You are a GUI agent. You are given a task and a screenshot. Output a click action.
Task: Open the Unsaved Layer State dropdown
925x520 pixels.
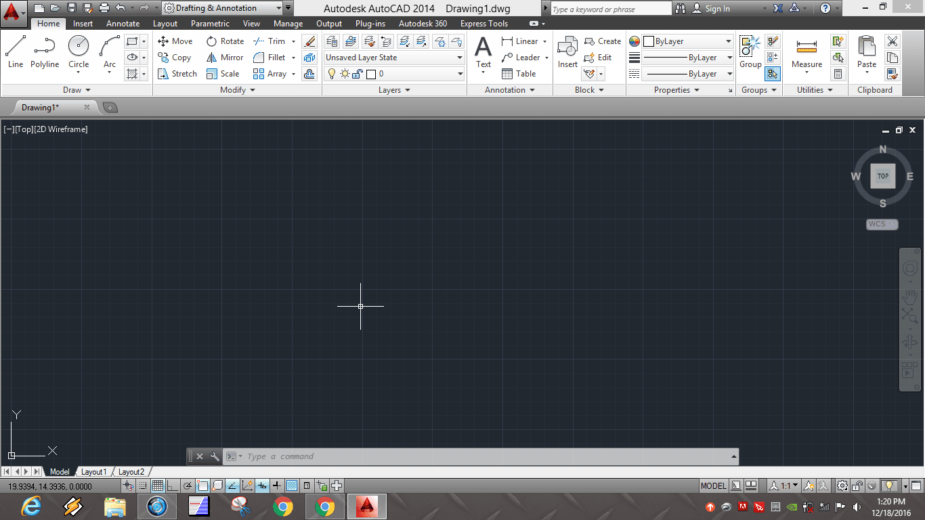tap(459, 58)
